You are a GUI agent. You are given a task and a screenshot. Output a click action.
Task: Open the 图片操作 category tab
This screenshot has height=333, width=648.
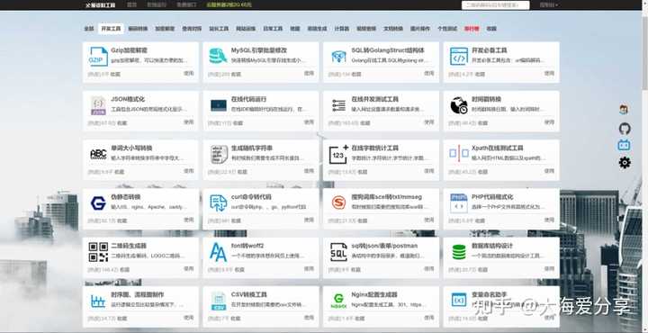(x=420, y=29)
